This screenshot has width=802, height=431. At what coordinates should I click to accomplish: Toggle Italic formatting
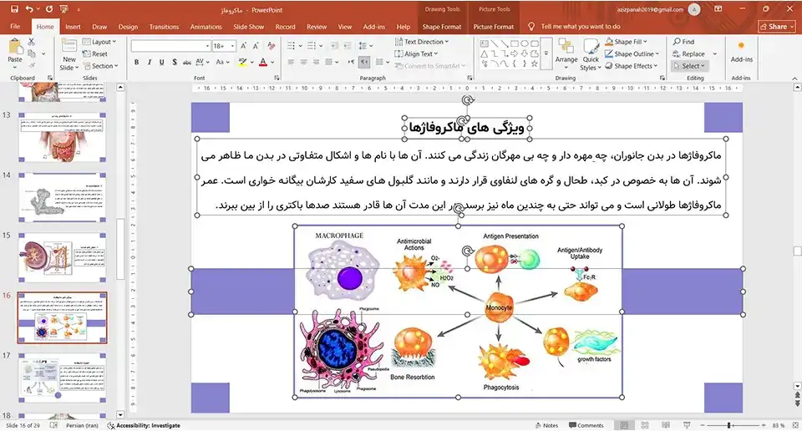click(x=150, y=62)
